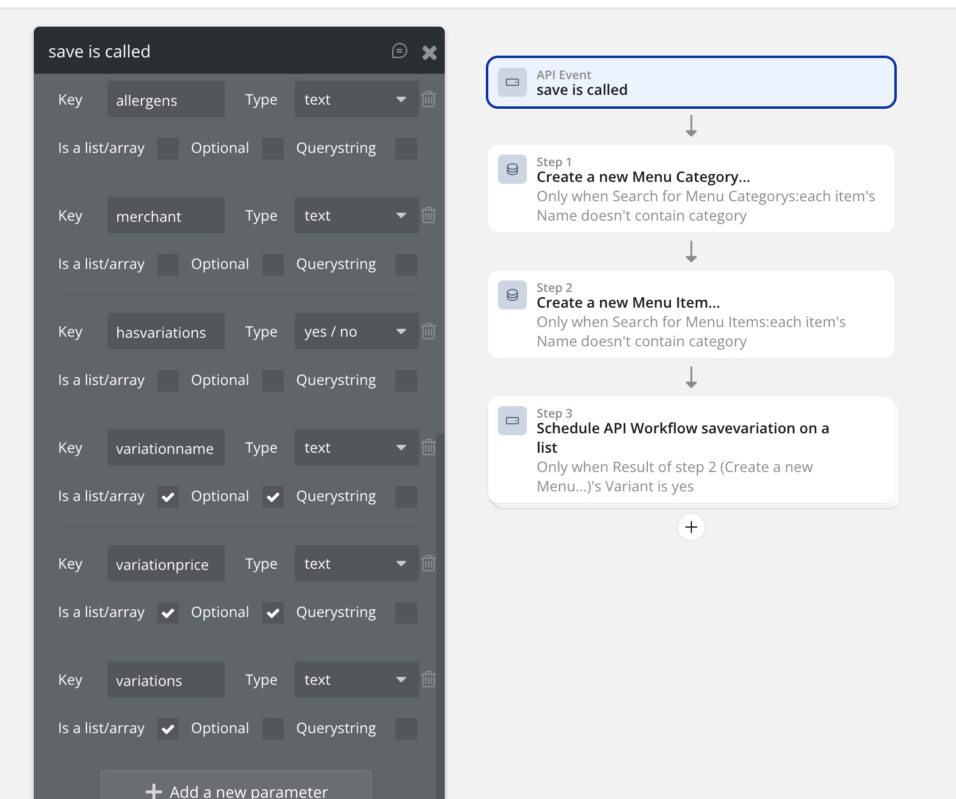Toggle Optional for allergens
This screenshot has height=799, width=956.
coord(273,149)
